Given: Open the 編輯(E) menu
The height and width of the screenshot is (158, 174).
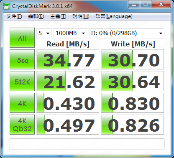Looking at the screenshot, I should [36, 16].
